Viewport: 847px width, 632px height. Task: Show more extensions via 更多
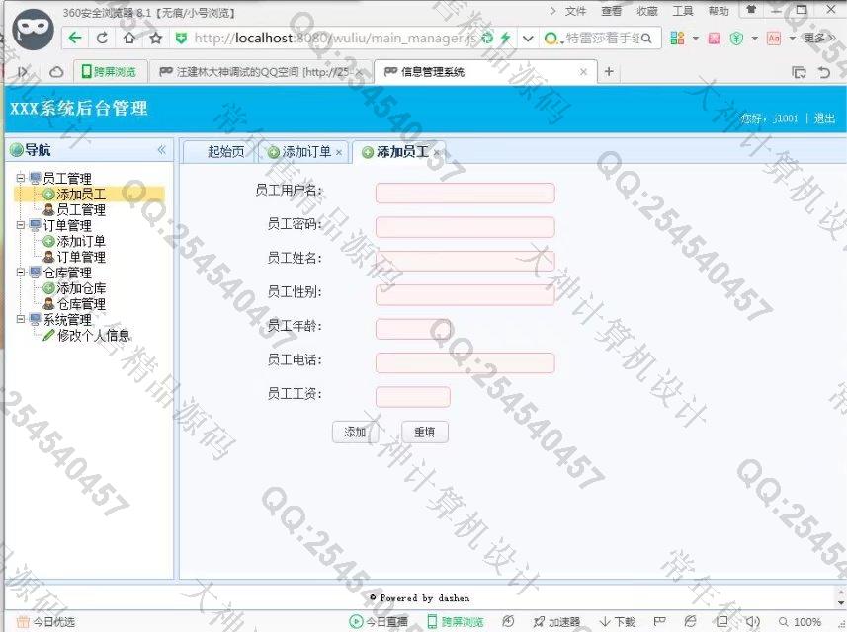point(817,38)
